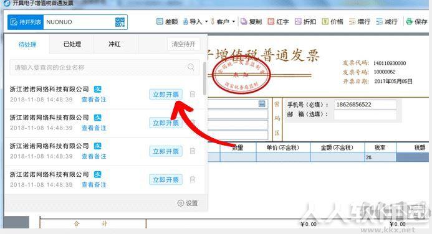Delete the third pending entry via trash icon

tap(193, 151)
